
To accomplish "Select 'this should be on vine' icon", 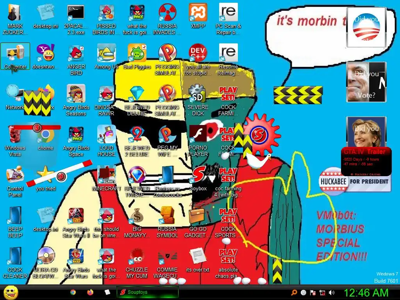I will pos(106,222).
